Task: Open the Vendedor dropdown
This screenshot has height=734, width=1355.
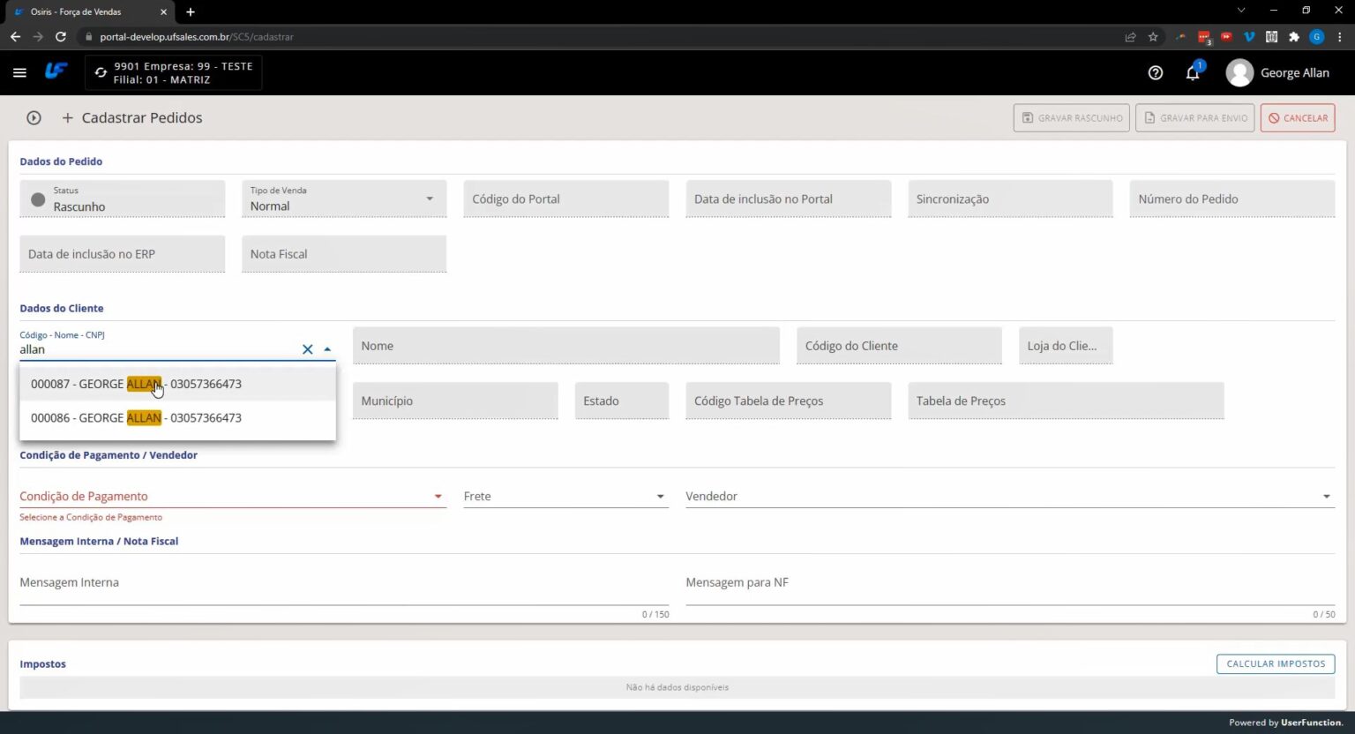Action: pyautogui.click(x=1327, y=496)
